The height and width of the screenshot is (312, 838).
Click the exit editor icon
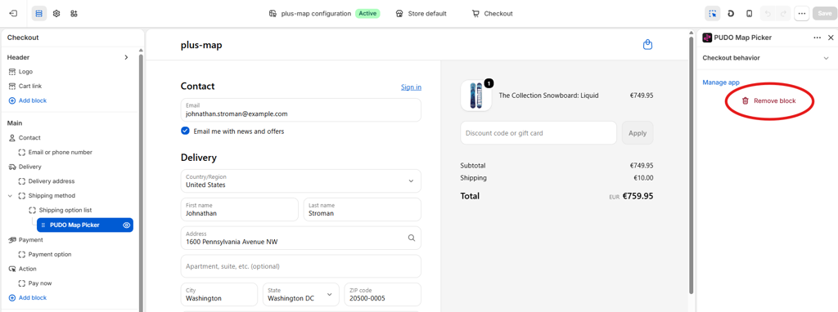(x=13, y=13)
